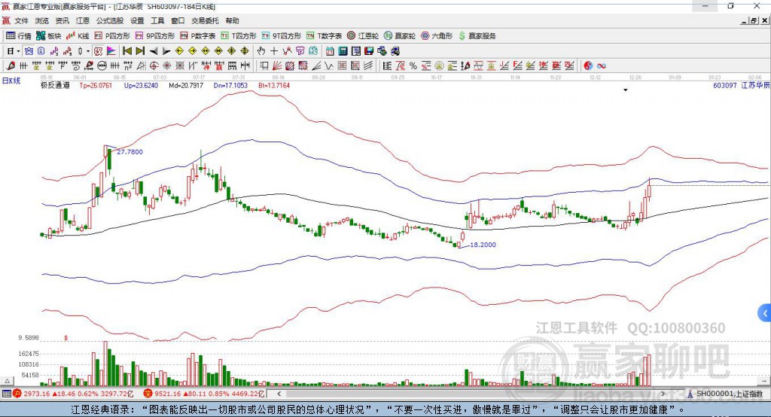The height and width of the screenshot is (417, 771).
Task: Jump to last bar with skip-to-end icon
Action: point(140,51)
